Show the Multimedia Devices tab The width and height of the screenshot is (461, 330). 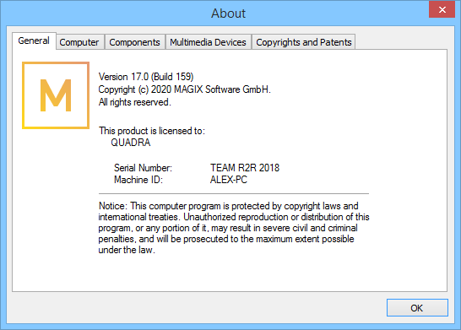[209, 42]
